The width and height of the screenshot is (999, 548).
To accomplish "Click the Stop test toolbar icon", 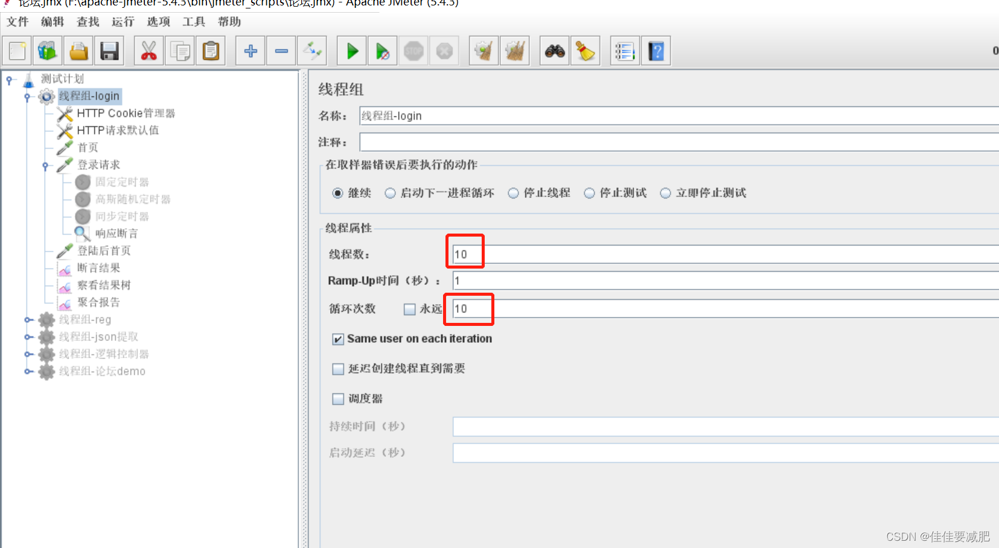I will [413, 51].
